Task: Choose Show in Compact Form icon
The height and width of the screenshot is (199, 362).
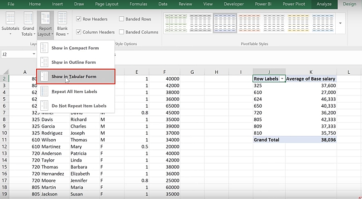Action: pyautogui.click(x=44, y=48)
